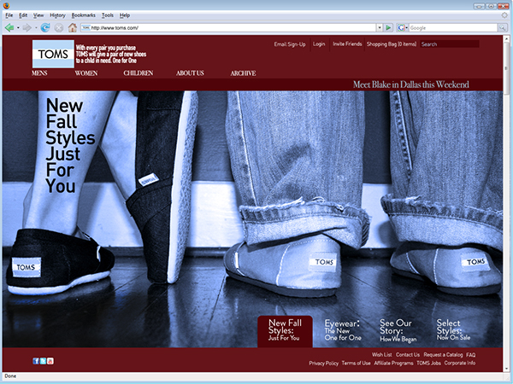Screen dimensions: 513x384
Task: Click 'Meet Blake in Dallas this Weekend' banner
Action: pos(410,84)
